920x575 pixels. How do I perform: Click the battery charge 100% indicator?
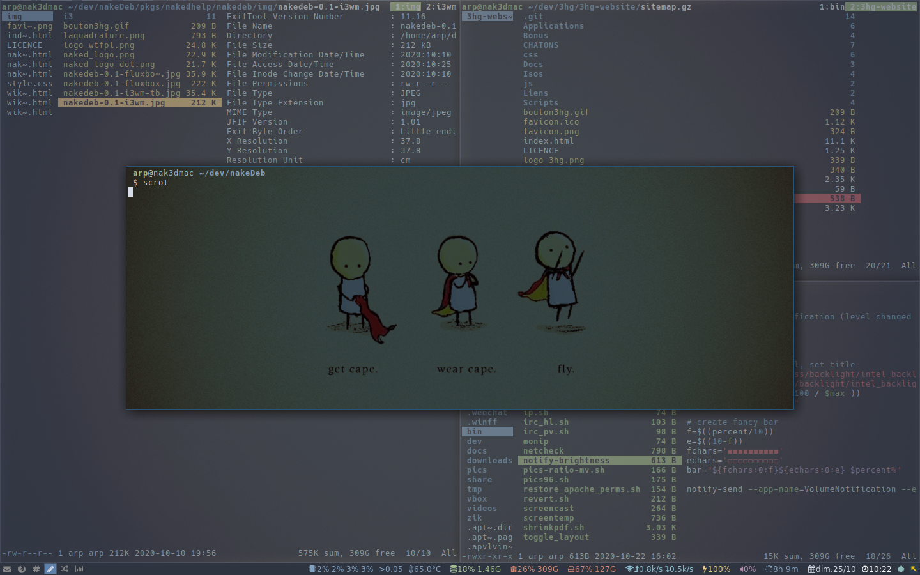(x=716, y=569)
